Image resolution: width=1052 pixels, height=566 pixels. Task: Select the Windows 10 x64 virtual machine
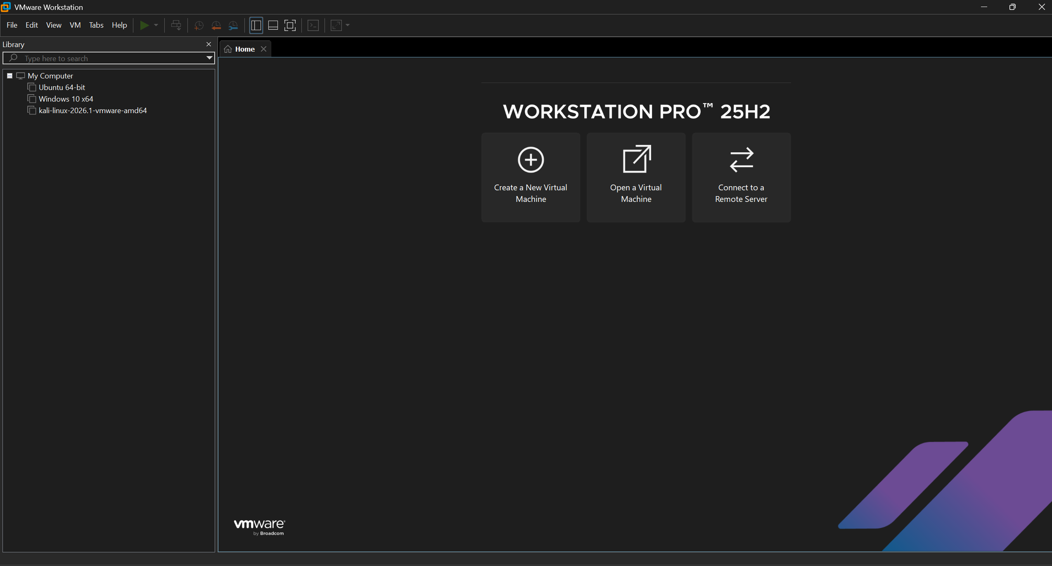click(x=66, y=99)
